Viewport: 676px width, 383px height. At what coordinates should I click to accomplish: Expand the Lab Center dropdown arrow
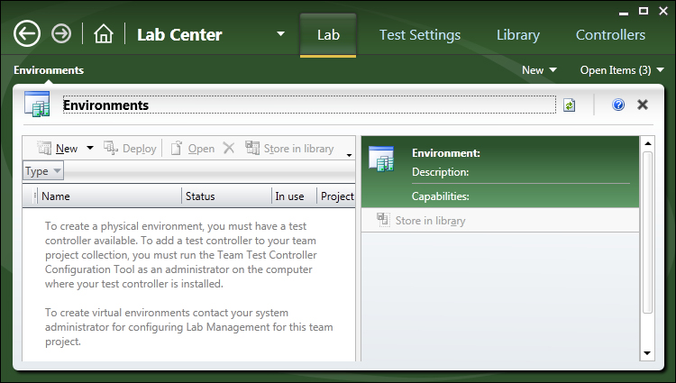[280, 33]
